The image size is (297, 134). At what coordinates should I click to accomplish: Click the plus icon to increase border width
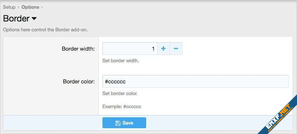click(163, 49)
